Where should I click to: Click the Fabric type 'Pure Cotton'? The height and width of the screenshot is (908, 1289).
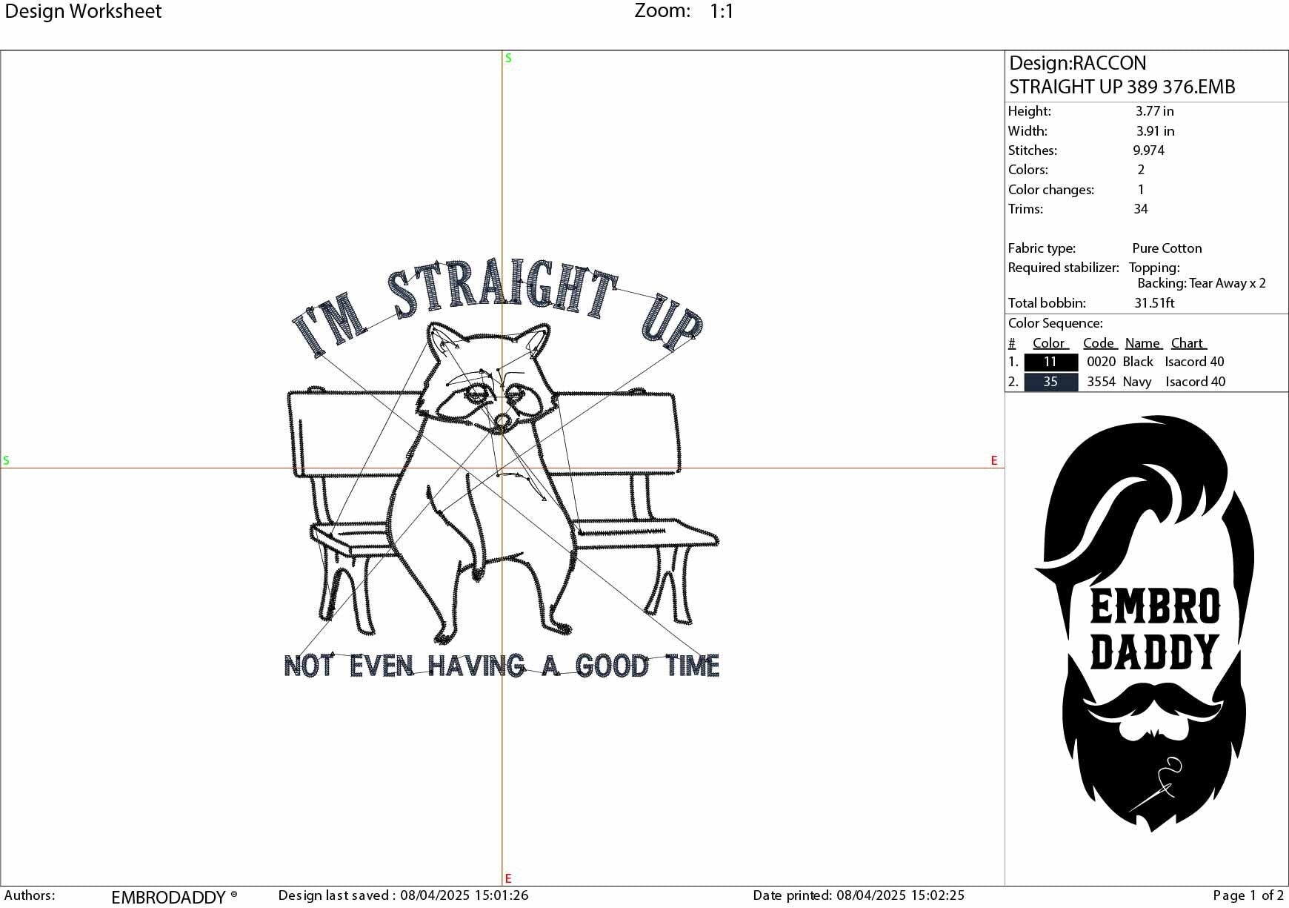click(1167, 248)
